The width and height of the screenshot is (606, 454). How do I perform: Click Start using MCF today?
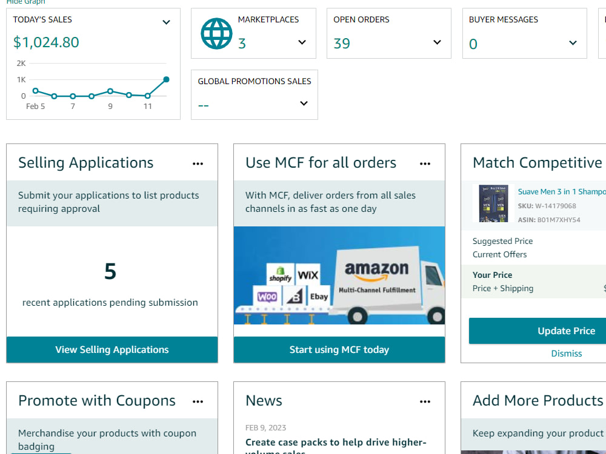click(x=339, y=349)
